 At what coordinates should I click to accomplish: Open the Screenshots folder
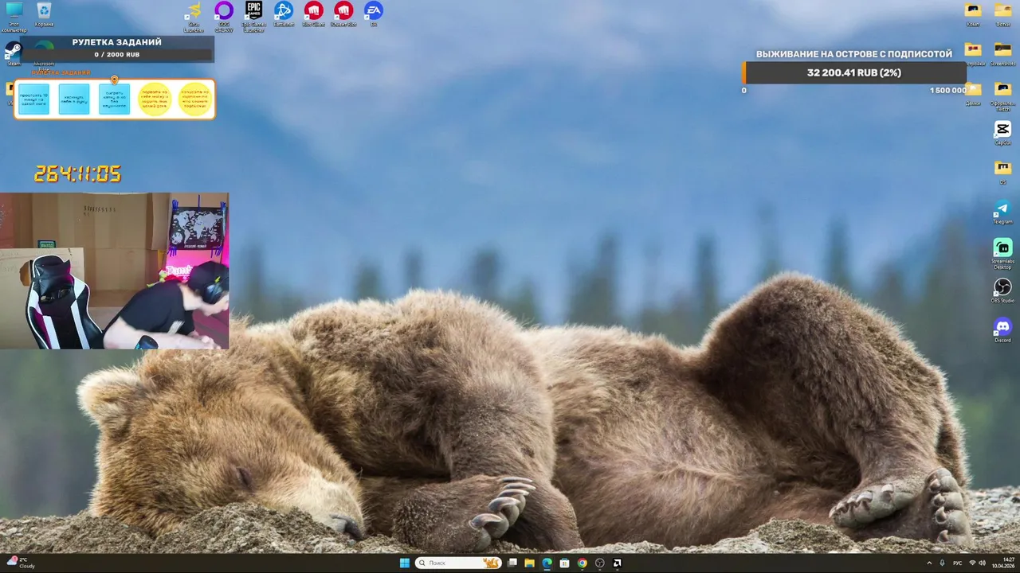point(1002,53)
